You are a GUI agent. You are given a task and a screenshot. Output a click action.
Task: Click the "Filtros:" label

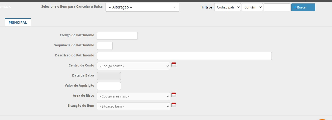pyautogui.click(x=207, y=7)
